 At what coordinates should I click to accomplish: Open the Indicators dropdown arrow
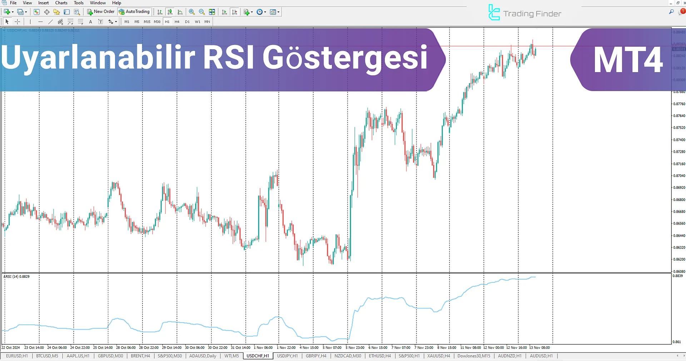click(x=252, y=12)
